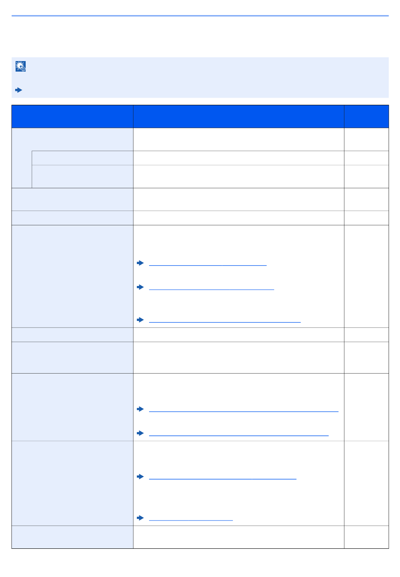Screen dimensions: 400x577
Task: Click the arrow beside the third underlined table link
Action: [x=141, y=320]
